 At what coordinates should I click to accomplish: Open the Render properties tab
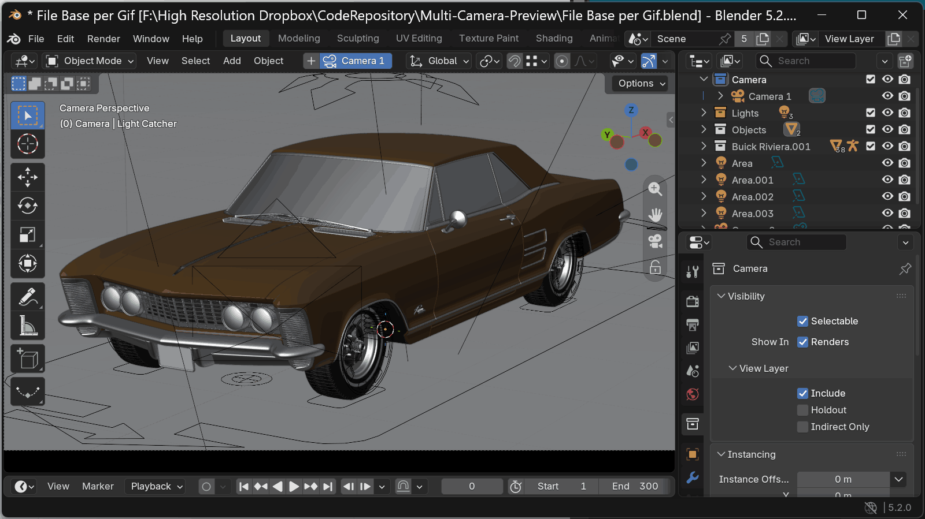click(x=693, y=301)
